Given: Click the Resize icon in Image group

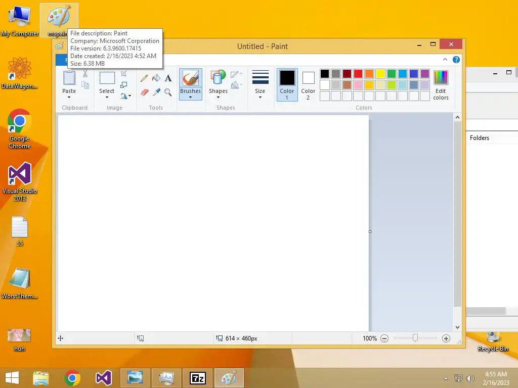Looking at the screenshot, I should pyautogui.click(x=124, y=85).
